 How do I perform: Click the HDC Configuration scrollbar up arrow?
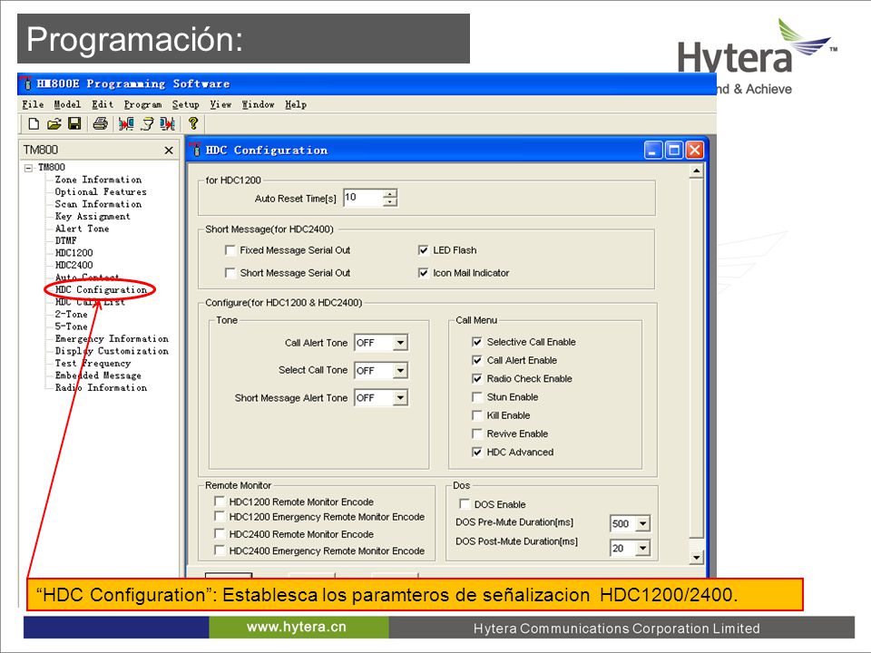click(x=696, y=171)
